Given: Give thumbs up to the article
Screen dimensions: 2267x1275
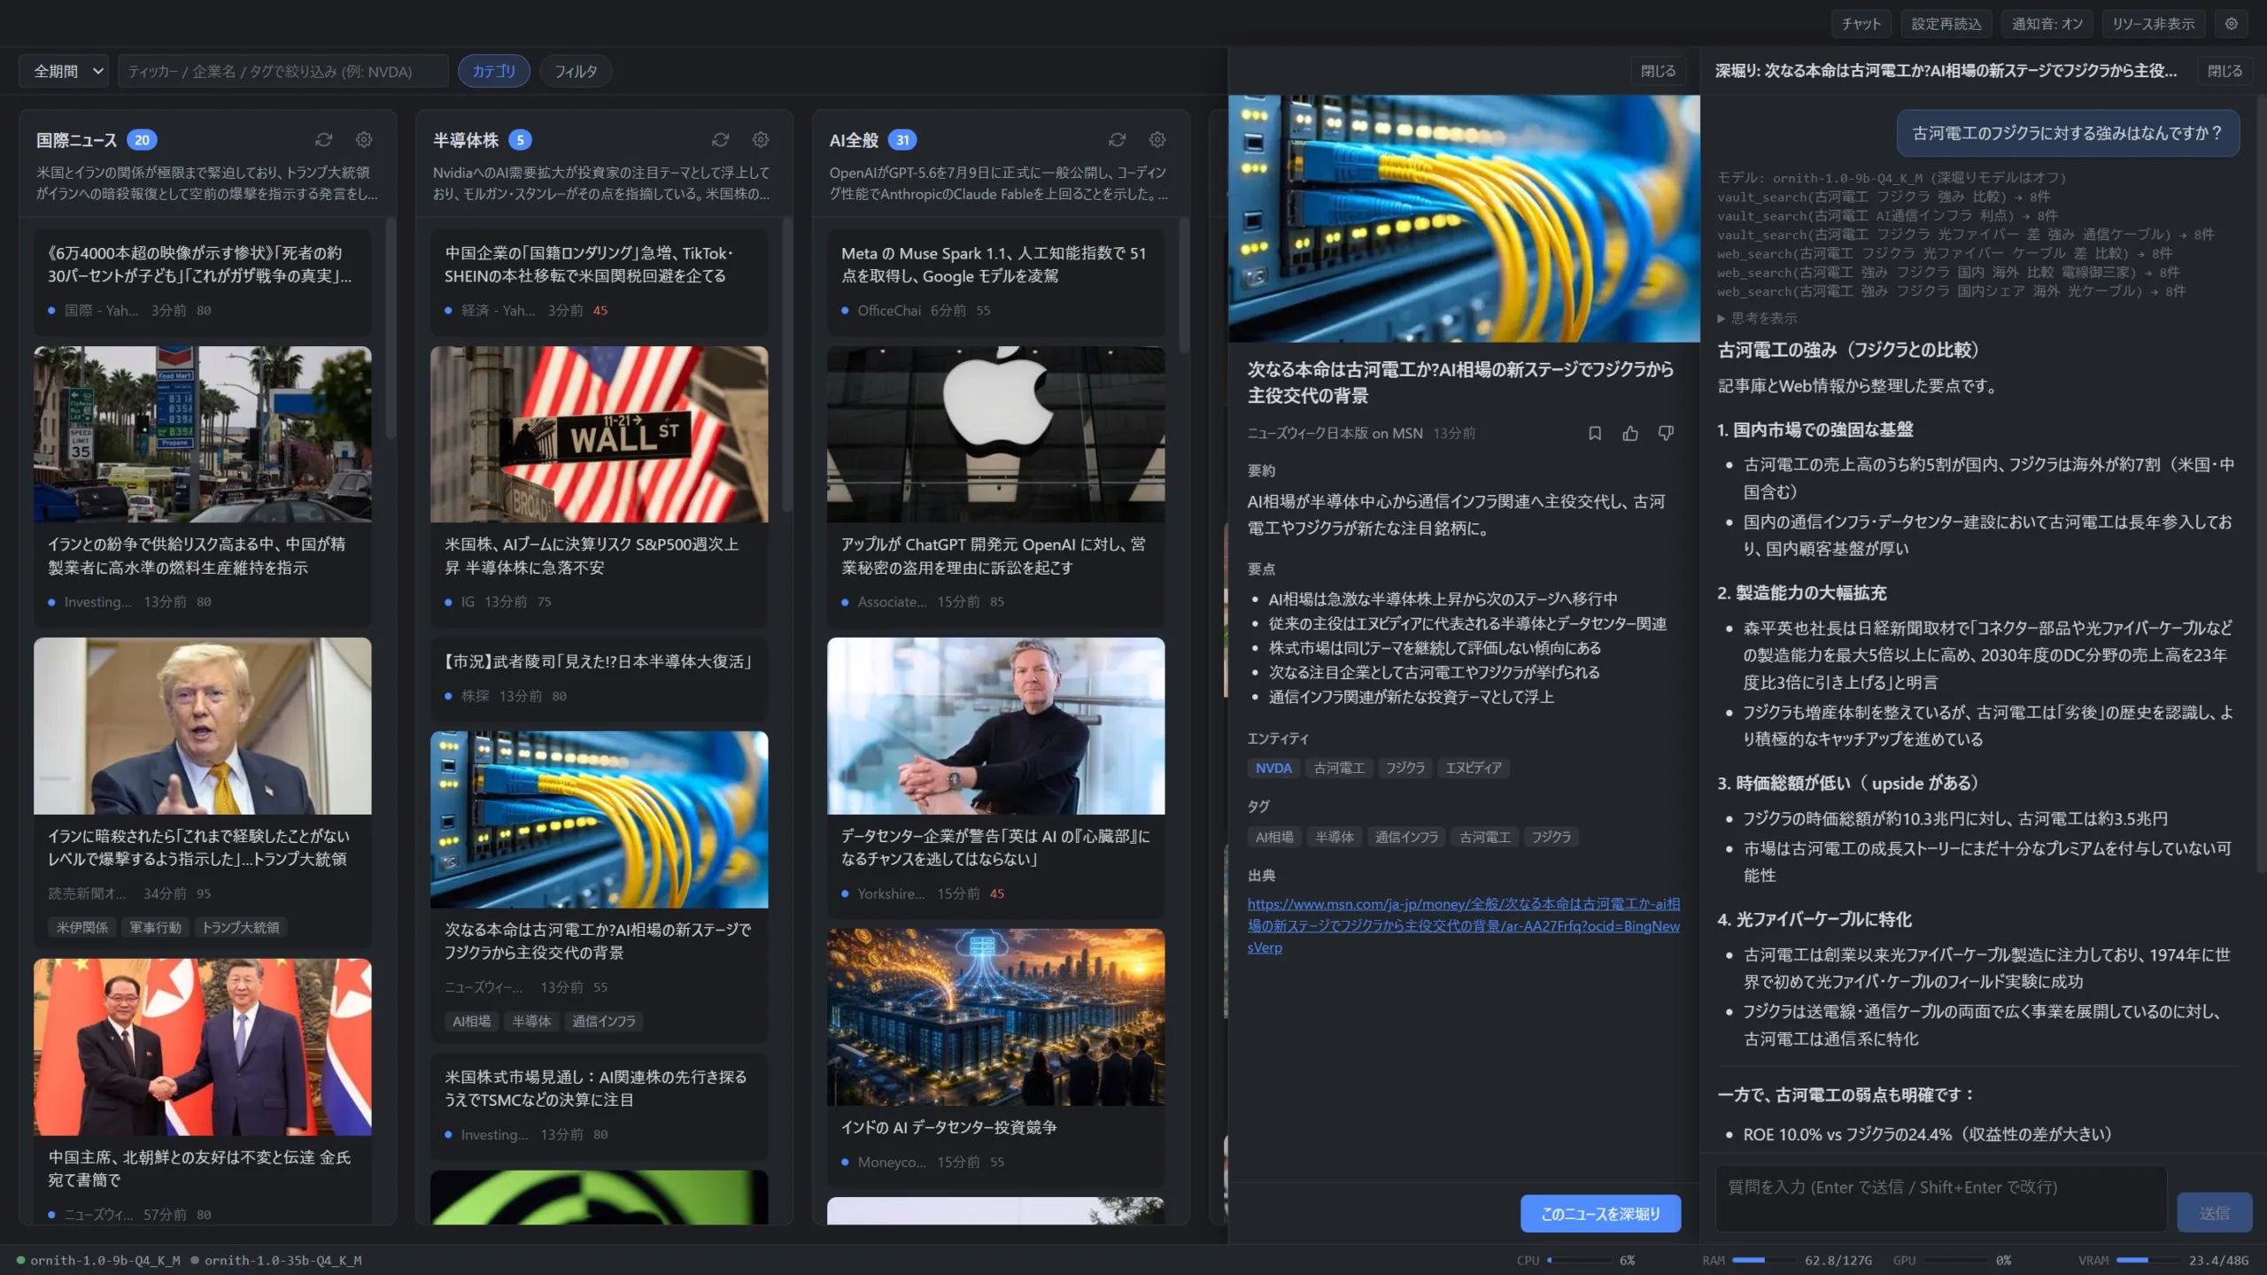Looking at the screenshot, I should (x=1630, y=433).
